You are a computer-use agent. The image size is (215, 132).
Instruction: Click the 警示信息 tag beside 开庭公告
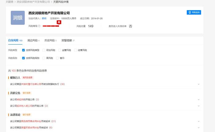27,93
